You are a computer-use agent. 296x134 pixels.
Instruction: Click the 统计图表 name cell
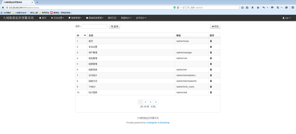[131, 92]
